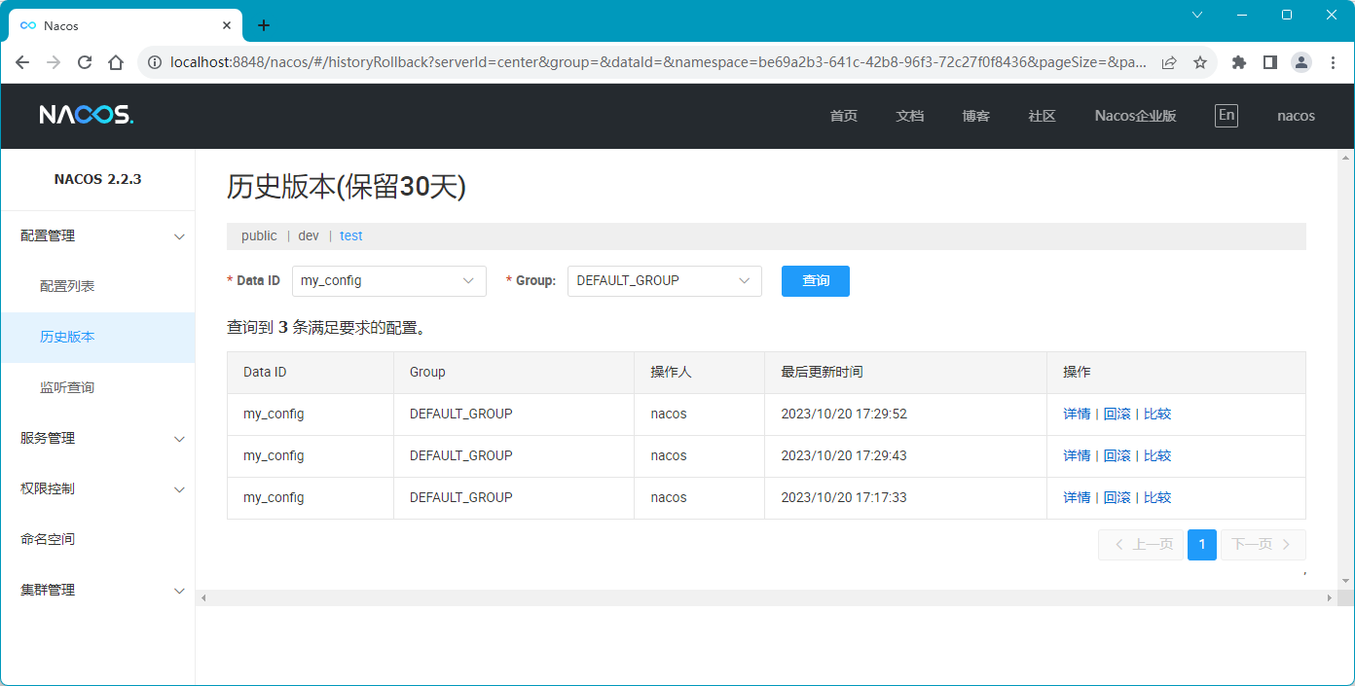Screen dimensions: 1355x686
Task: Switch to the public namespace
Action: (259, 235)
